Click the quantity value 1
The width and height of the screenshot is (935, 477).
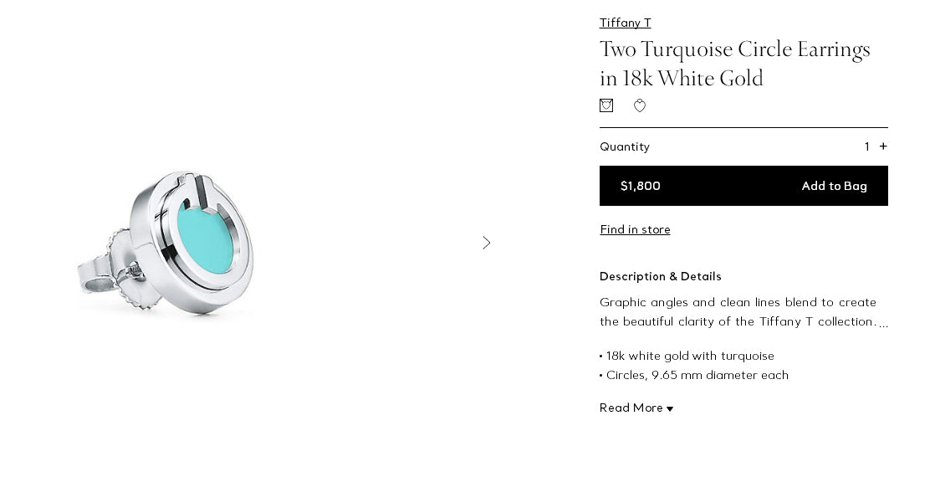click(x=867, y=146)
